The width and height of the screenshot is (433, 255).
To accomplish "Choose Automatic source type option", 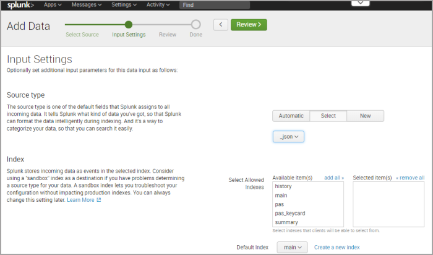I will [x=291, y=116].
